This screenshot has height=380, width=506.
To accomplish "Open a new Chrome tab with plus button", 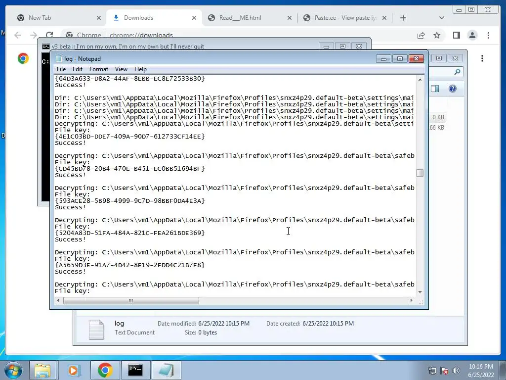I will coord(403,18).
